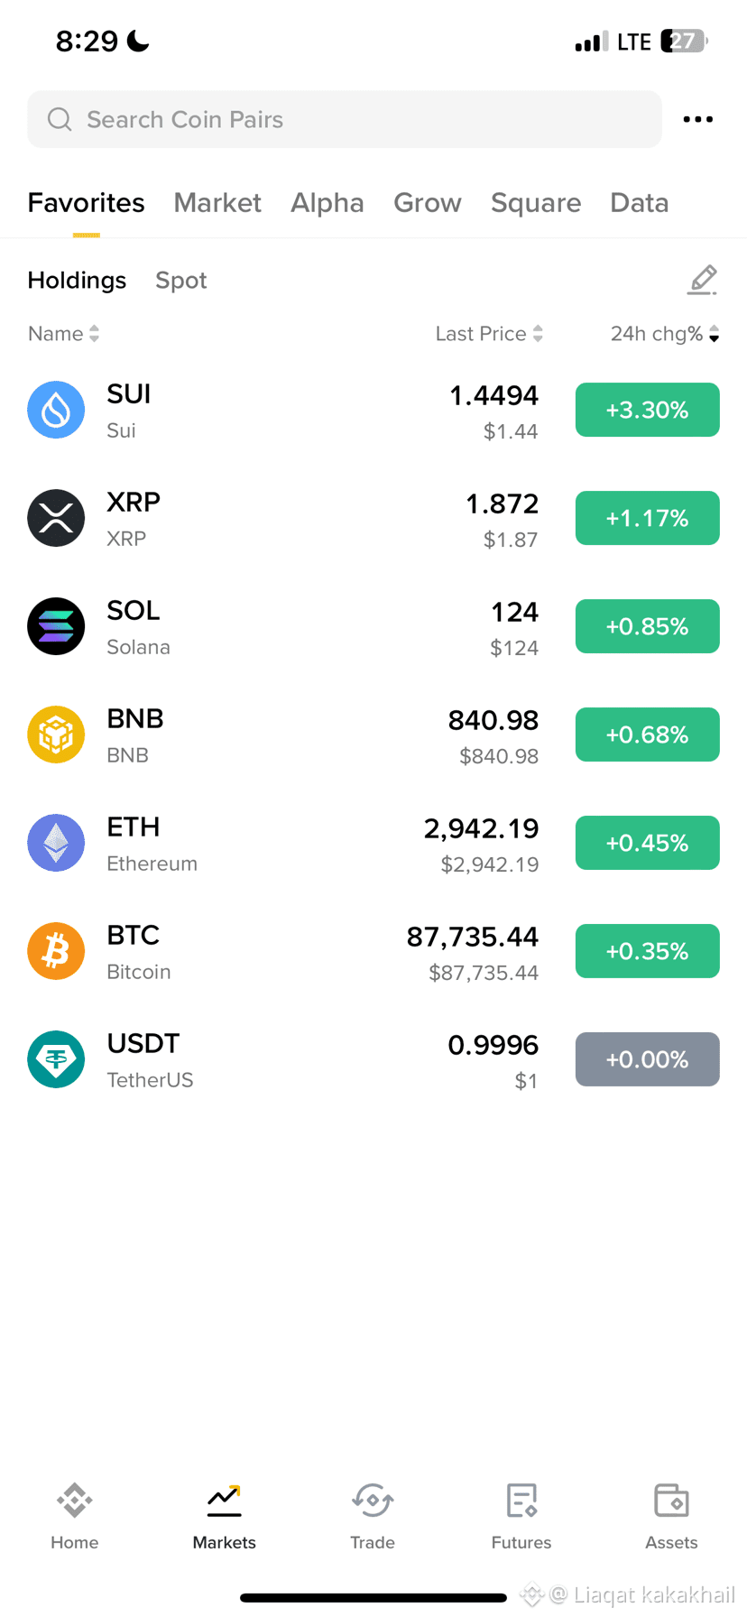The image size is (747, 1617).
Task: Open the Trade tab icon
Action: [373, 1501]
